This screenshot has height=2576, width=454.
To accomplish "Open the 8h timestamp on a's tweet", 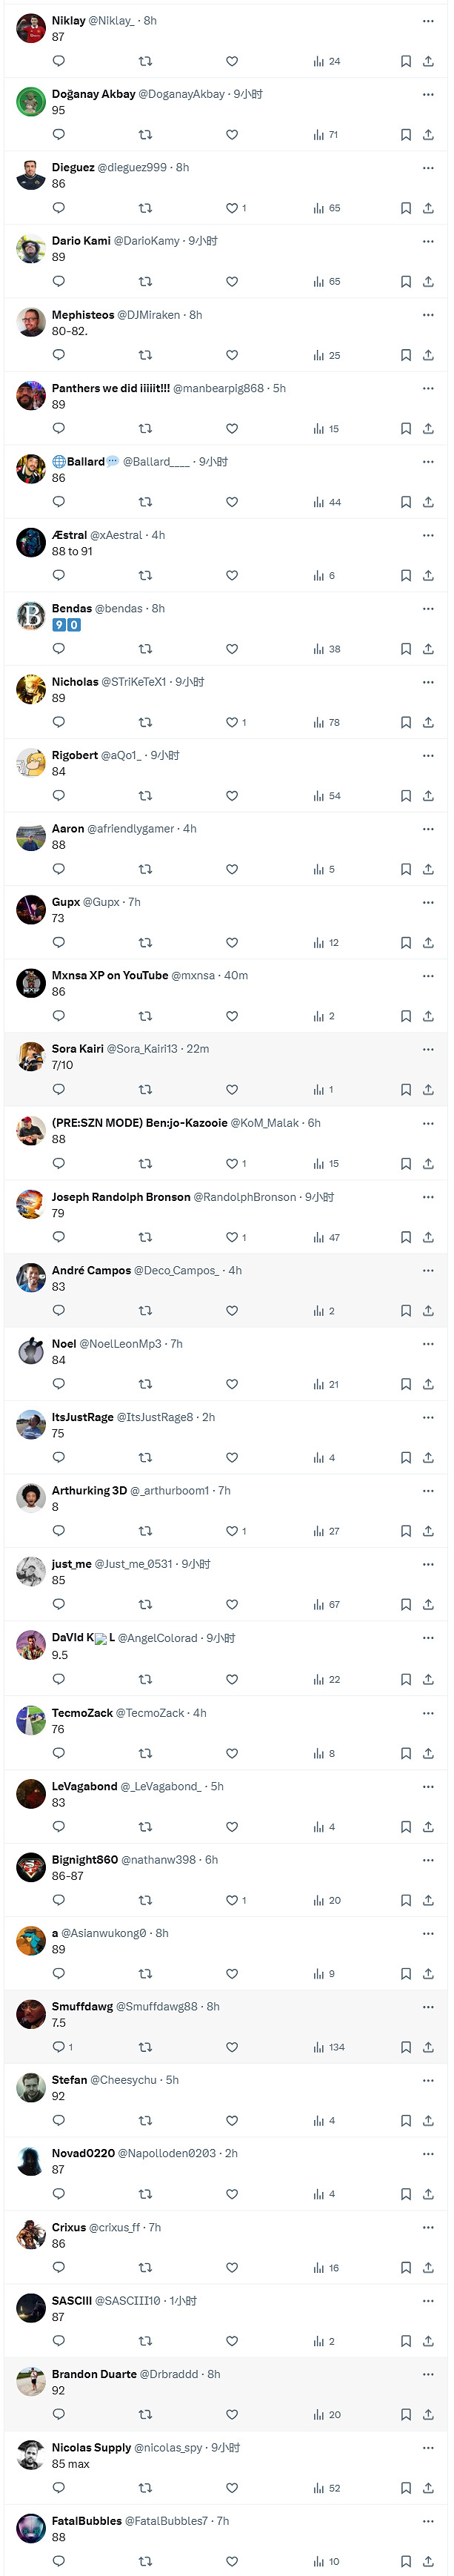I will [x=162, y=1933].
